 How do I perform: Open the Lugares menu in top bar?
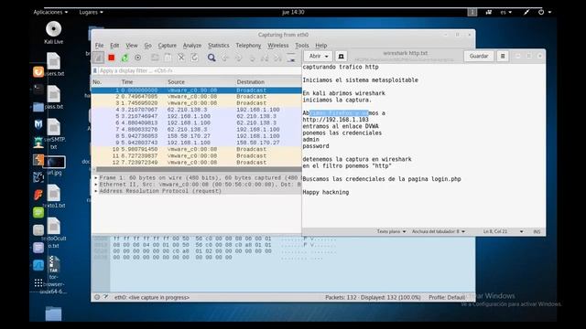point(91,12)
